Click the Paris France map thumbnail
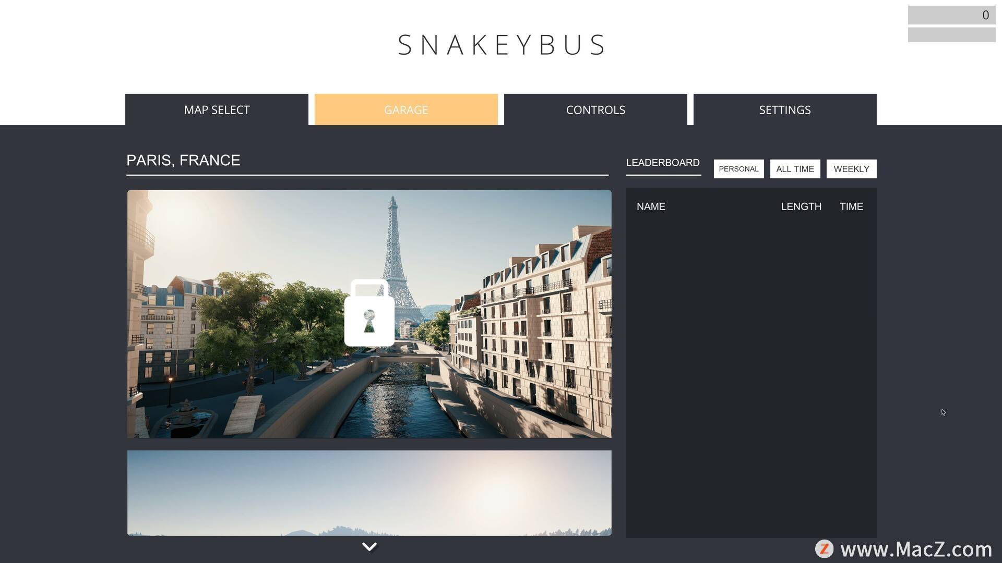 click(369, 313)
